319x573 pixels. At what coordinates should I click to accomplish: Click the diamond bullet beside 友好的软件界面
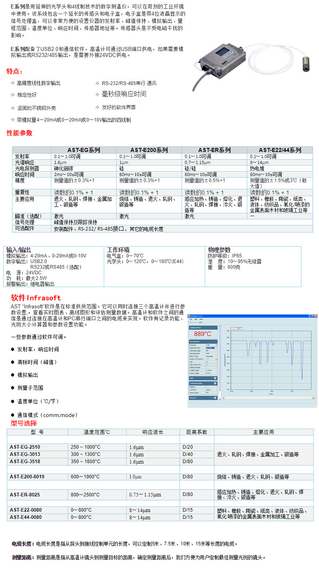coord(97,107)
